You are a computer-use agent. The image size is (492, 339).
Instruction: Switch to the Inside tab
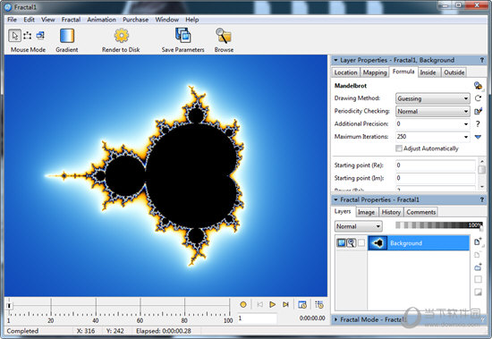428,72
